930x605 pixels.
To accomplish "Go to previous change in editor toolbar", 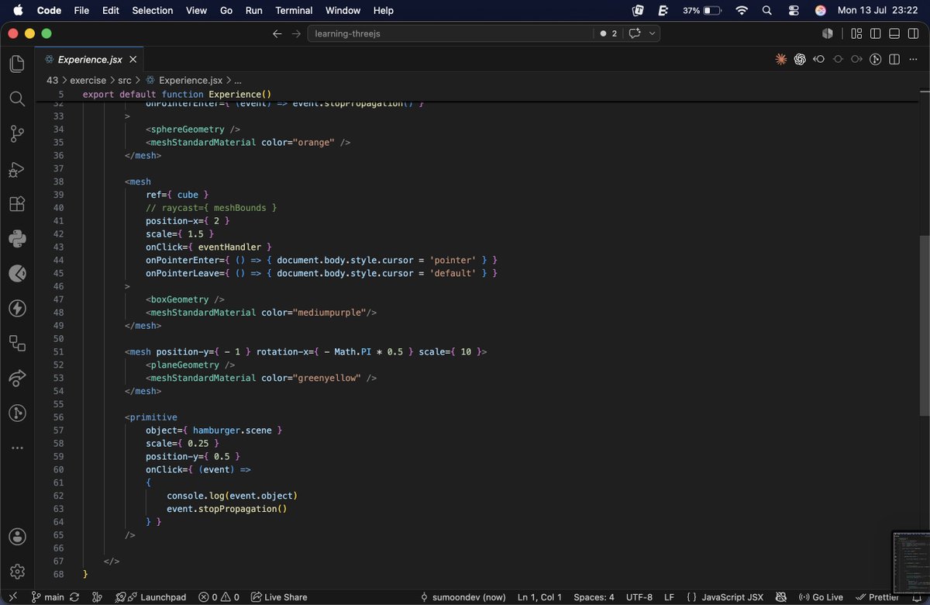I will (818, 59).
